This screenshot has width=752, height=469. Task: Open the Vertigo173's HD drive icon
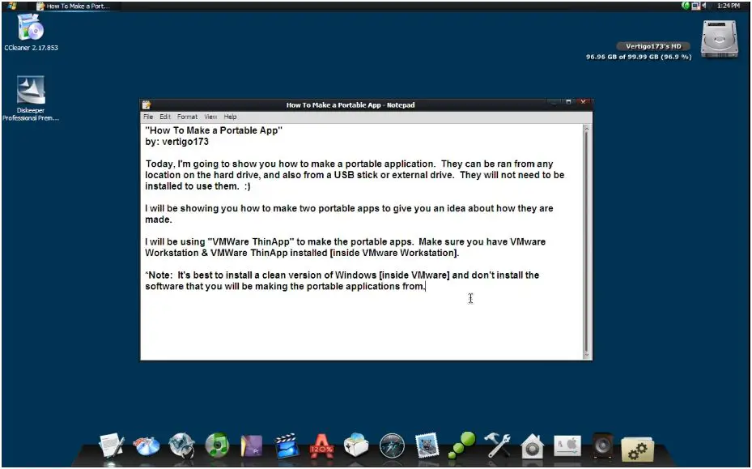(x=719, y=40)
